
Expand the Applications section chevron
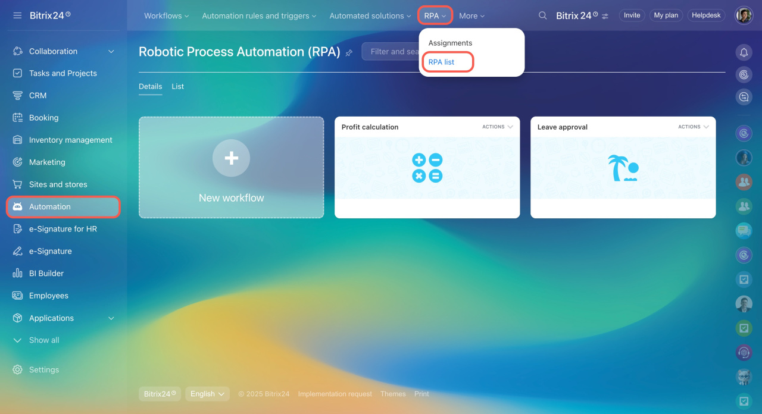pyautogui.click(x=111, y=318)
